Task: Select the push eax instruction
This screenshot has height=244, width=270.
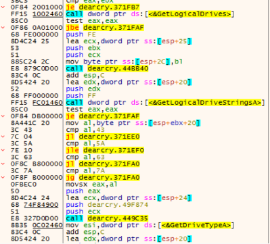Action: (83, 191)
